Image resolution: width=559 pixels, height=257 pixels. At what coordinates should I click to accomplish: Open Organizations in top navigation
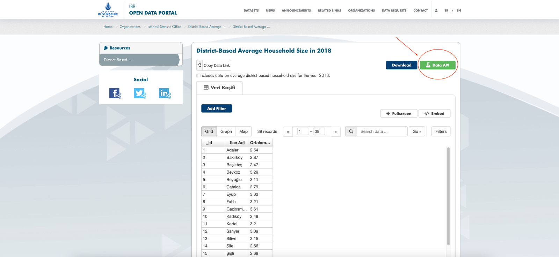pyautogui.click(x=362, y=10)
